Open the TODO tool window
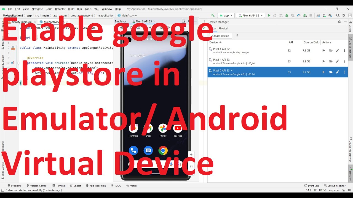 pos(116,186)
